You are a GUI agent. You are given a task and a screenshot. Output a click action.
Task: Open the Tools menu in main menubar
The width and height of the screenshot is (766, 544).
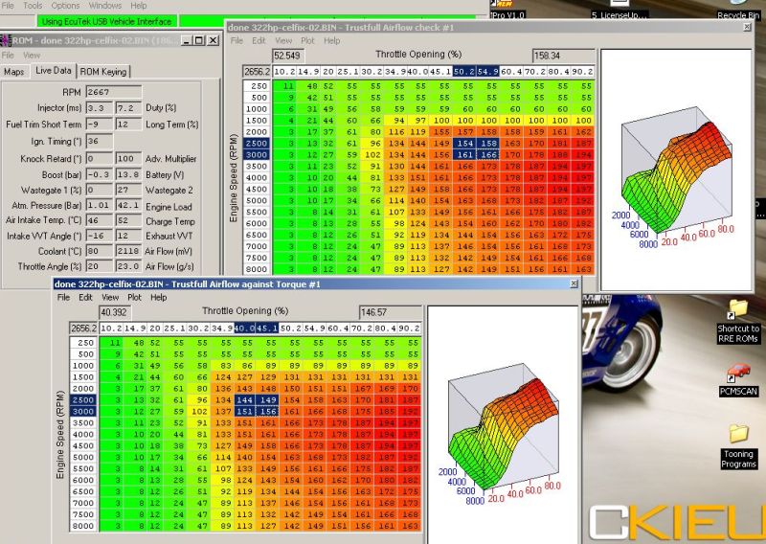click(32, 5)
